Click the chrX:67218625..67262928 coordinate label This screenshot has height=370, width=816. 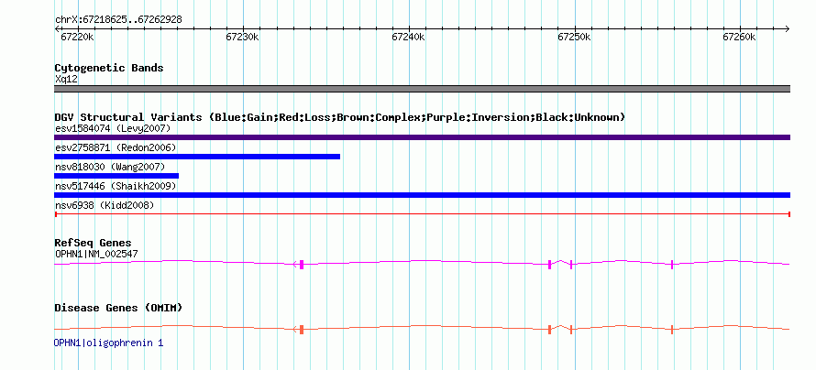118,20
